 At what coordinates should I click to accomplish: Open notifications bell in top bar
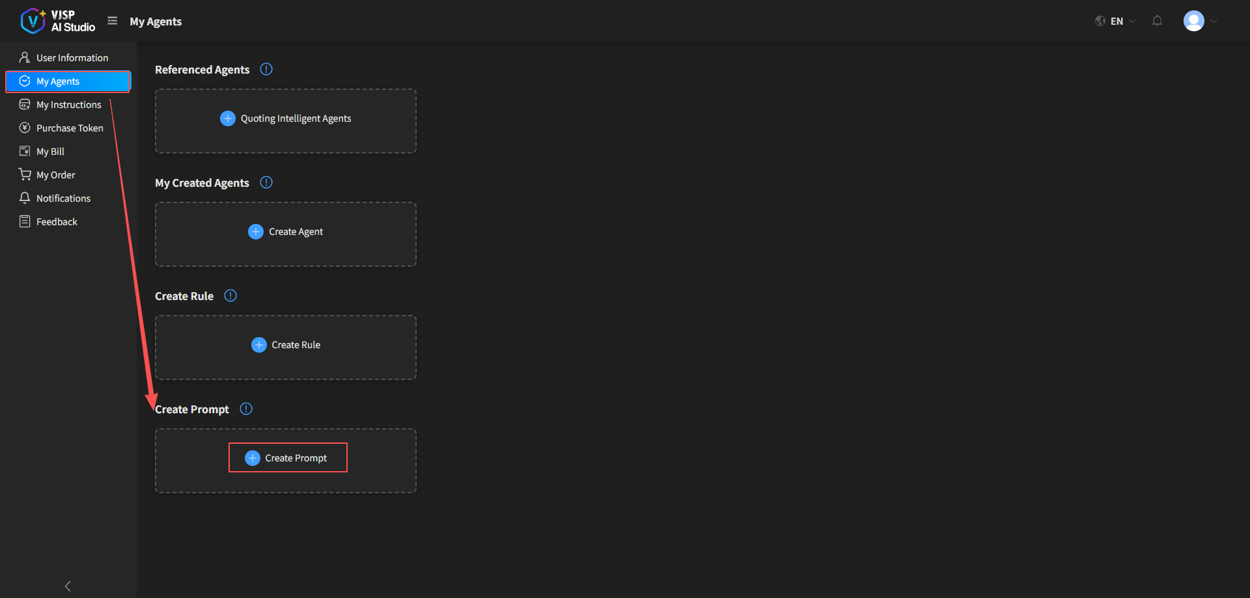(x=1157, y=21)
